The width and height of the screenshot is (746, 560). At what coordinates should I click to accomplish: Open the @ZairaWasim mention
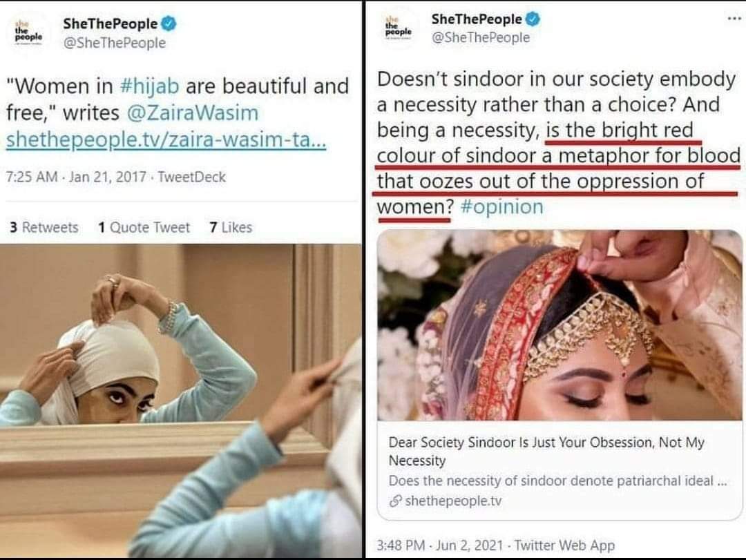(193, 113)
